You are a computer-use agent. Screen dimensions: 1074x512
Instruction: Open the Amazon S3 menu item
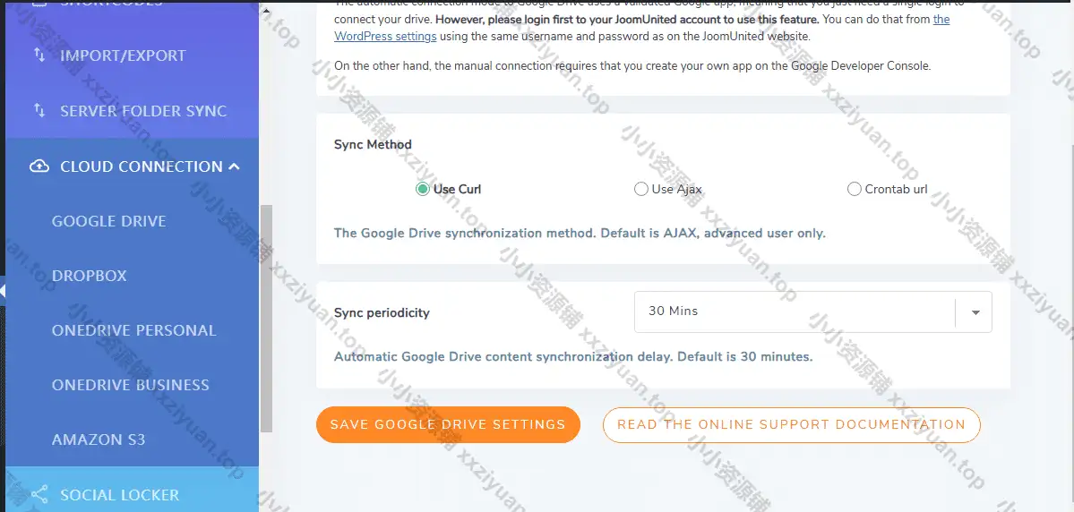point(99,439)
